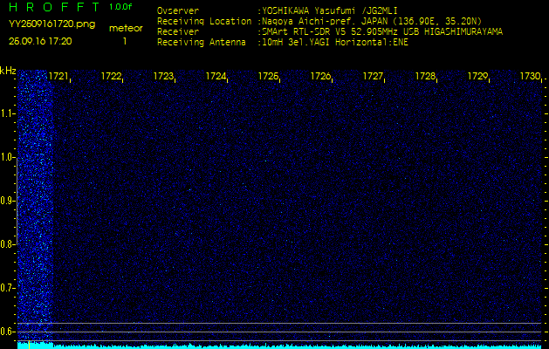This screenshot has width=549, height=349.
Task: Click the 1723 time marker
Action: click(163, 76)
